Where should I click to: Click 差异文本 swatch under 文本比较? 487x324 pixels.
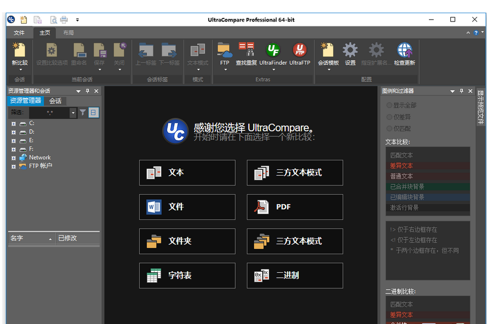point(428,166)
